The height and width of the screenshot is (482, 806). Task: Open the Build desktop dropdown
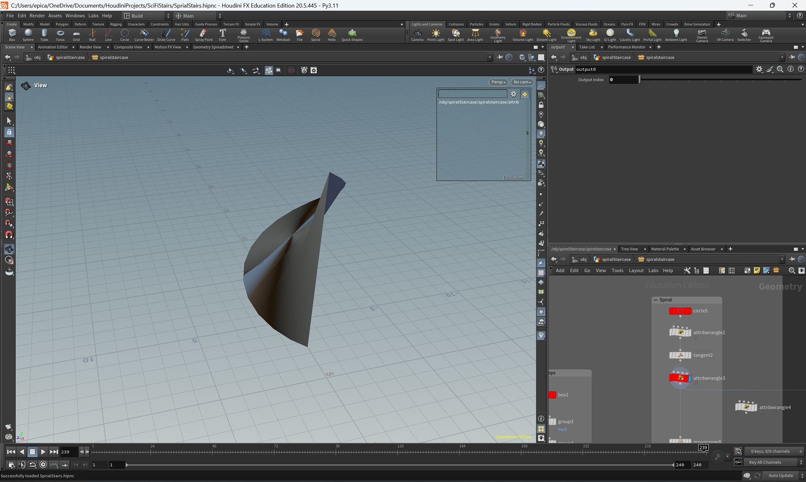pyautogui.click(x=147, y=16)
